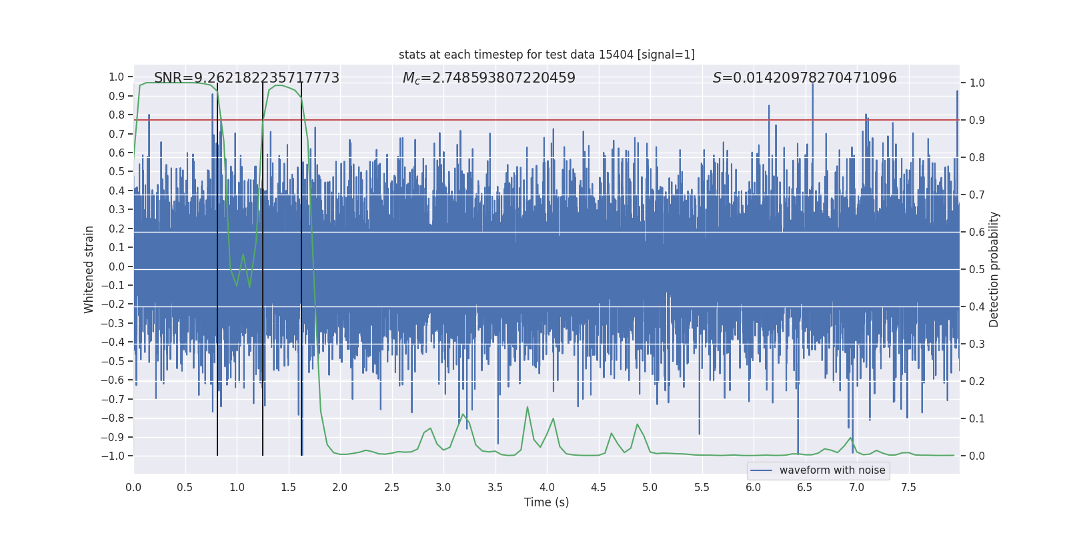The height and width of the screenshot is (533, 1067).
Task: Select tick −0.7 on the Whitened strain axis
Action: coord(113,400)
